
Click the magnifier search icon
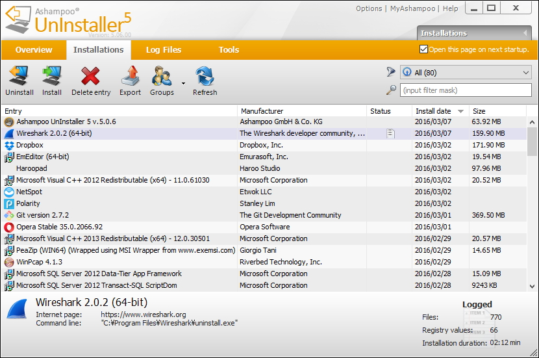391,90
